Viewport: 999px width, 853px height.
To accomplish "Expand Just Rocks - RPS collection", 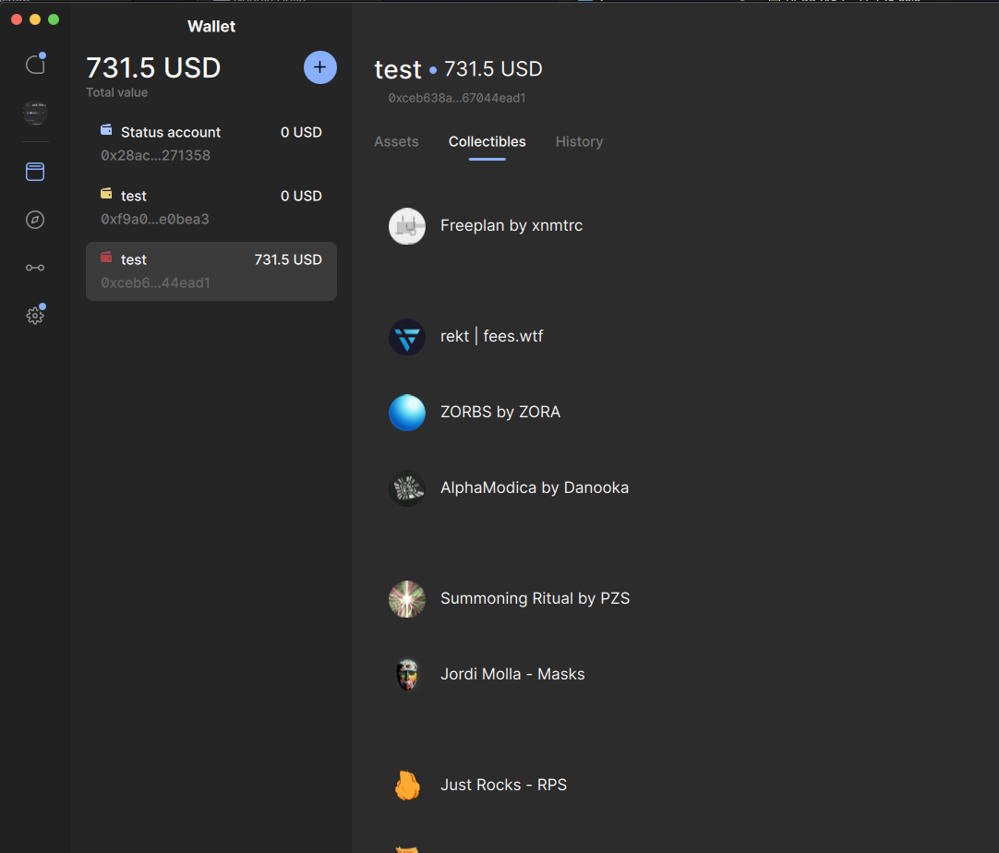I will (503, 785).
